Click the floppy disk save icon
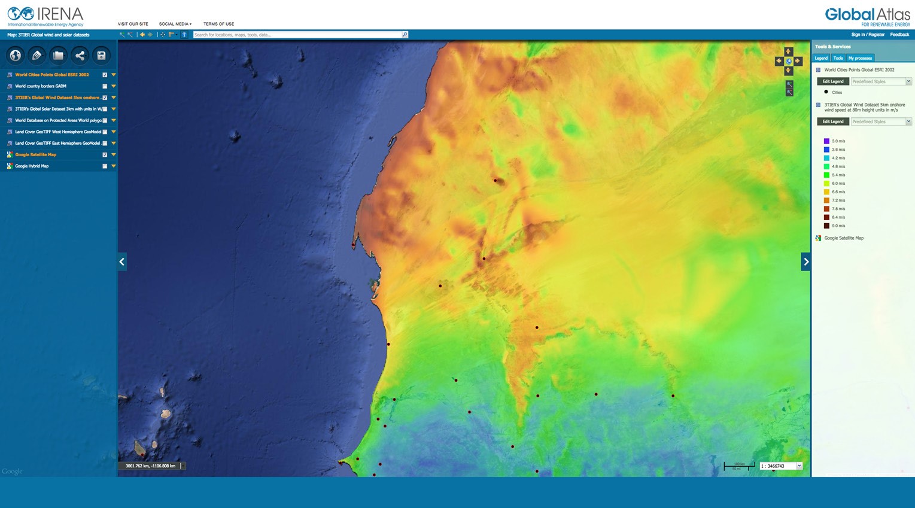Image resolution: width=915 pixels, height=508 pixels. click(101, 56)
